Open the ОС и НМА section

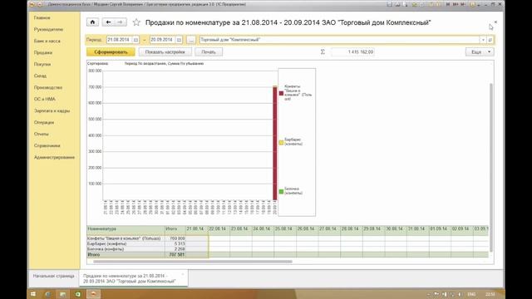click(x=44, y=99)
